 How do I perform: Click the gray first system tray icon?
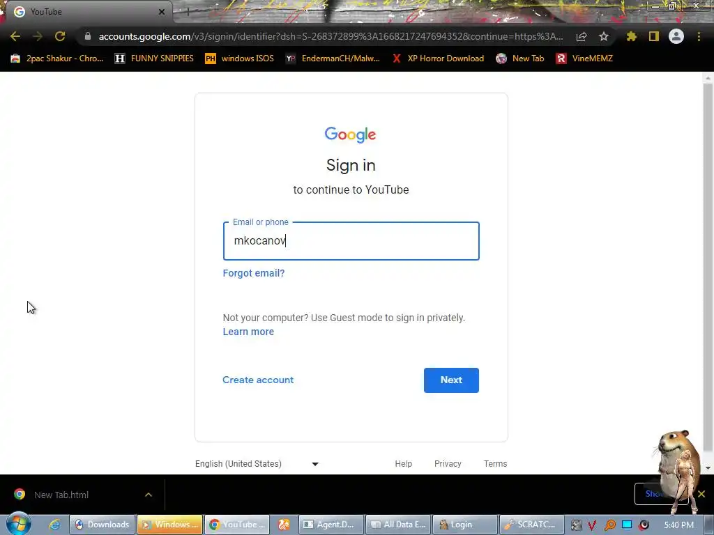(576, 525)
